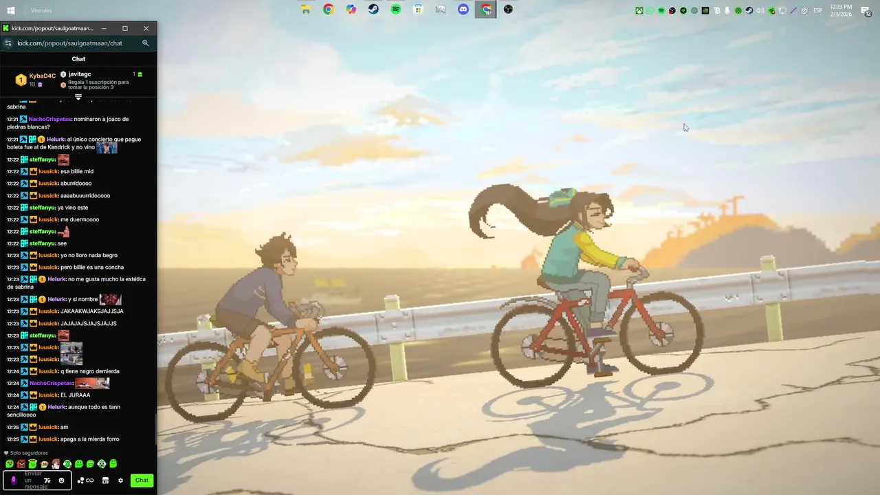Open the emoji picker smiley icon
The height and width of the screenshot is (495, 880).
point(61,481)
